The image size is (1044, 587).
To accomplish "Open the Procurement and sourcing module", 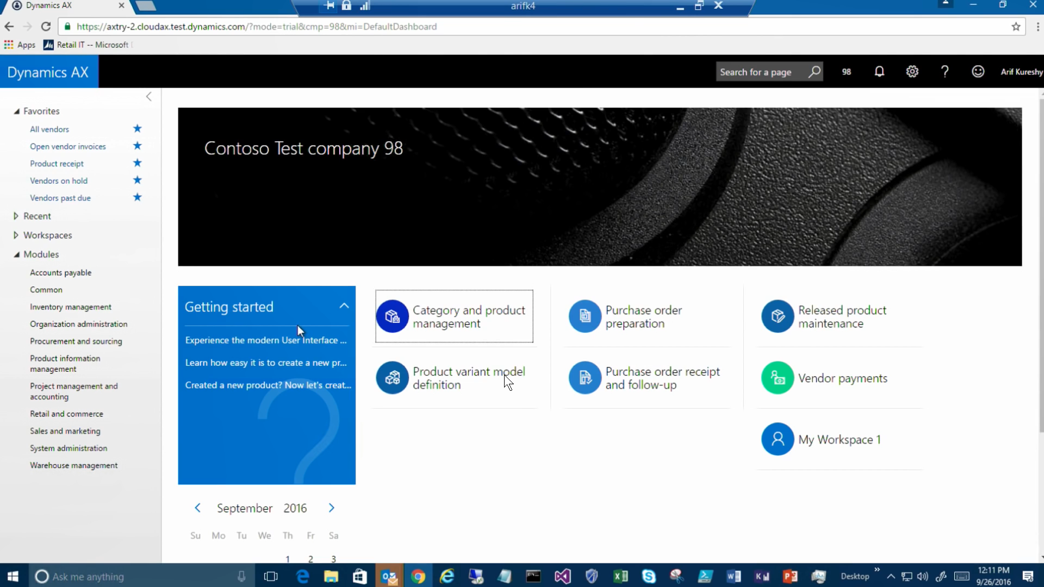I will (x=76, y=341).
